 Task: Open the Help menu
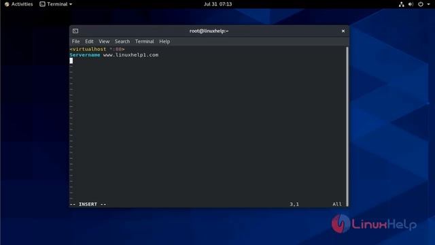(x=164, y=42)
